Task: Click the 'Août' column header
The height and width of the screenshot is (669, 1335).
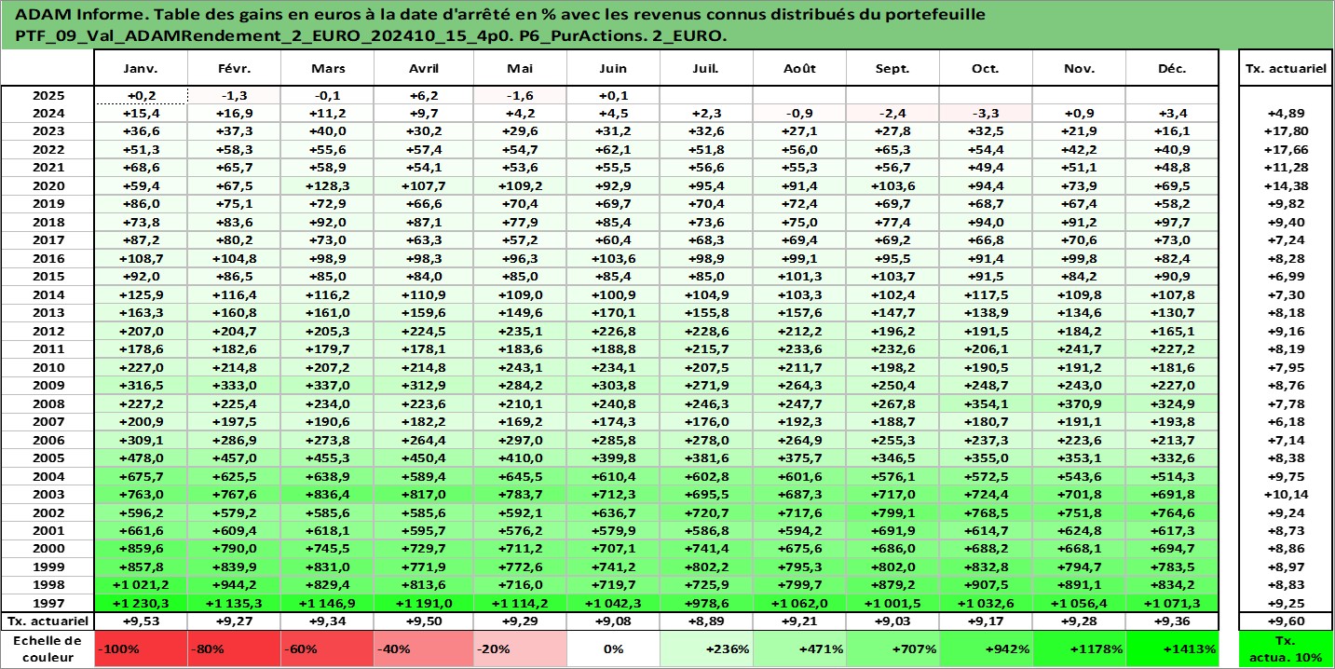Action: (799, 69)
